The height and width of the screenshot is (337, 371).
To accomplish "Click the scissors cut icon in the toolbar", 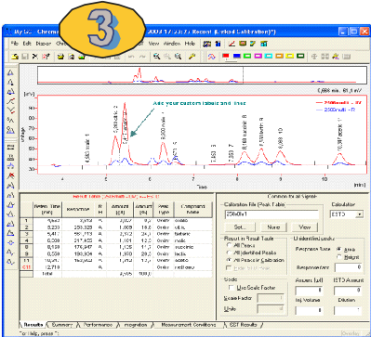I will pyautogui.click(x=35, y=57).
